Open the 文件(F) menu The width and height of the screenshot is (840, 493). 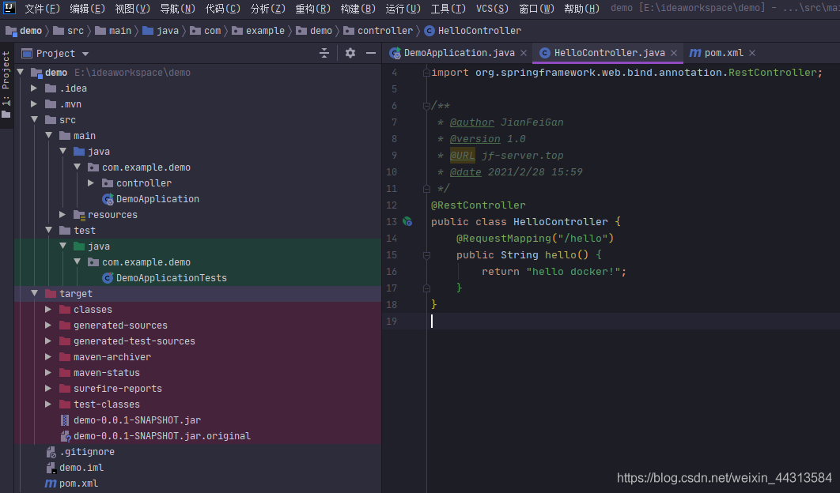pyautogui.click(x=43, y=9)
